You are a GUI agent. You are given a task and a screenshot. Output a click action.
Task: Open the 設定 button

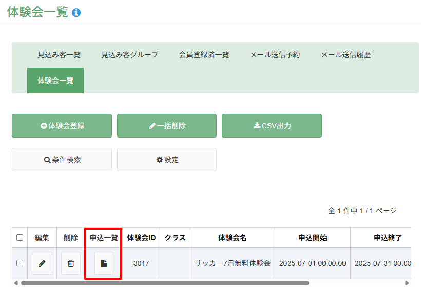pos(167,160)
